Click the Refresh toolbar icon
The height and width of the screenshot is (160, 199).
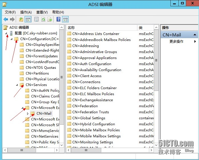coord(43,19)
